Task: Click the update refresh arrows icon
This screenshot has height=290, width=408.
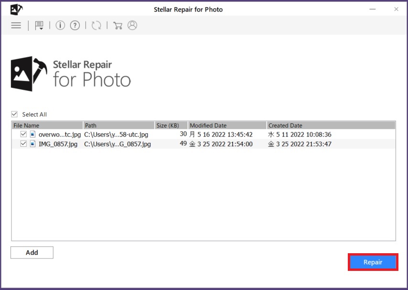Action: (x=97, y=25)
